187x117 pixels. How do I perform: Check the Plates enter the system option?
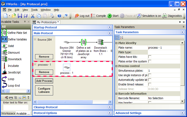(150, 61)
